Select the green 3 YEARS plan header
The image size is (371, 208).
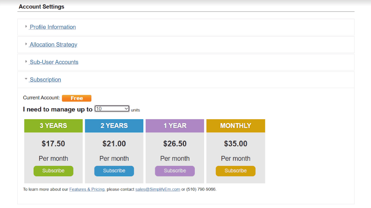53,126
